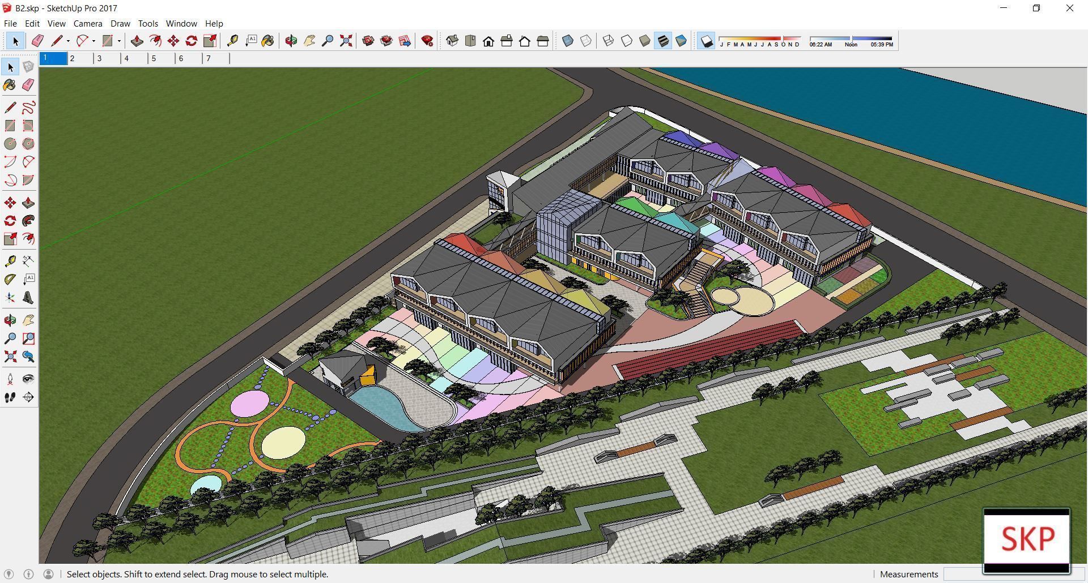Viewport: 1088px width, 583px height.
Task: Switch to scene tab 7
Action: pyautogui.click(x=216, y=58)
